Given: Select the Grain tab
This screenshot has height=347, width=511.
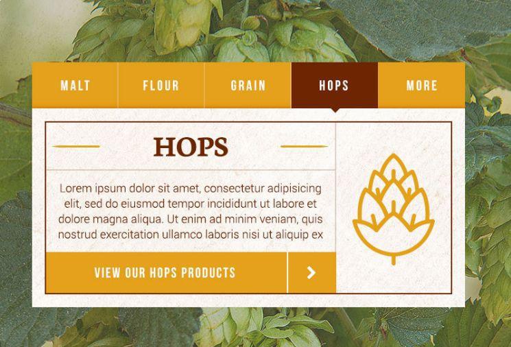Looking at the screenshot, I should click(248, 85).
